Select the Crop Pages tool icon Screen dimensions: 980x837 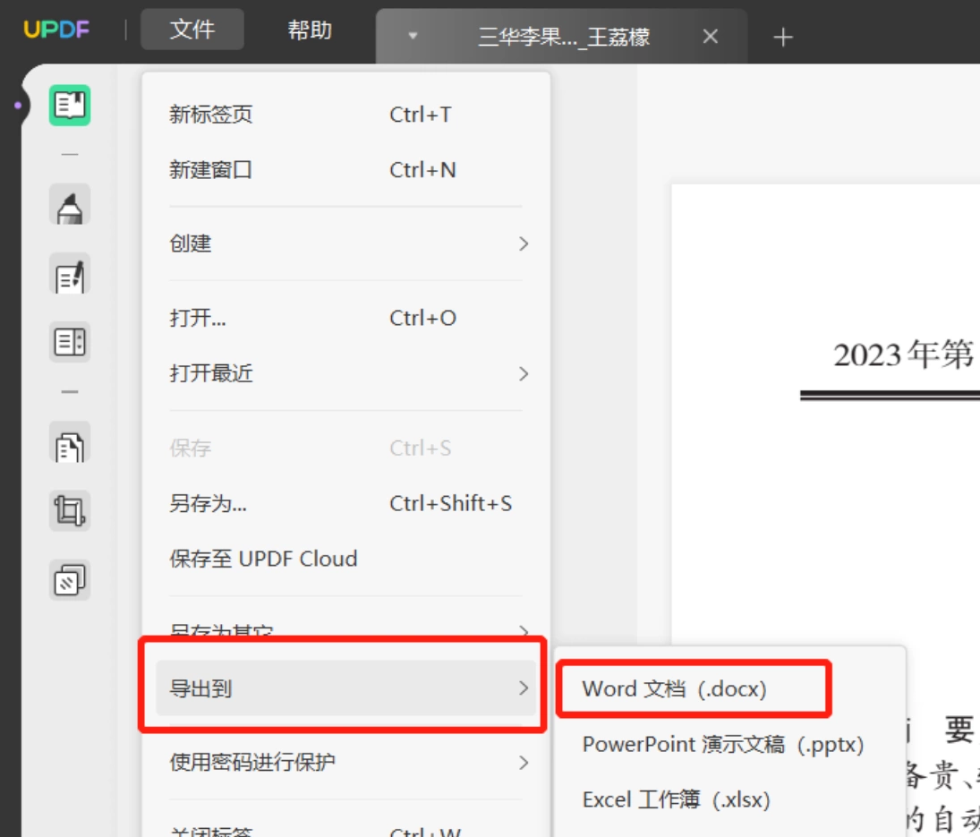[x=70, y=510]
